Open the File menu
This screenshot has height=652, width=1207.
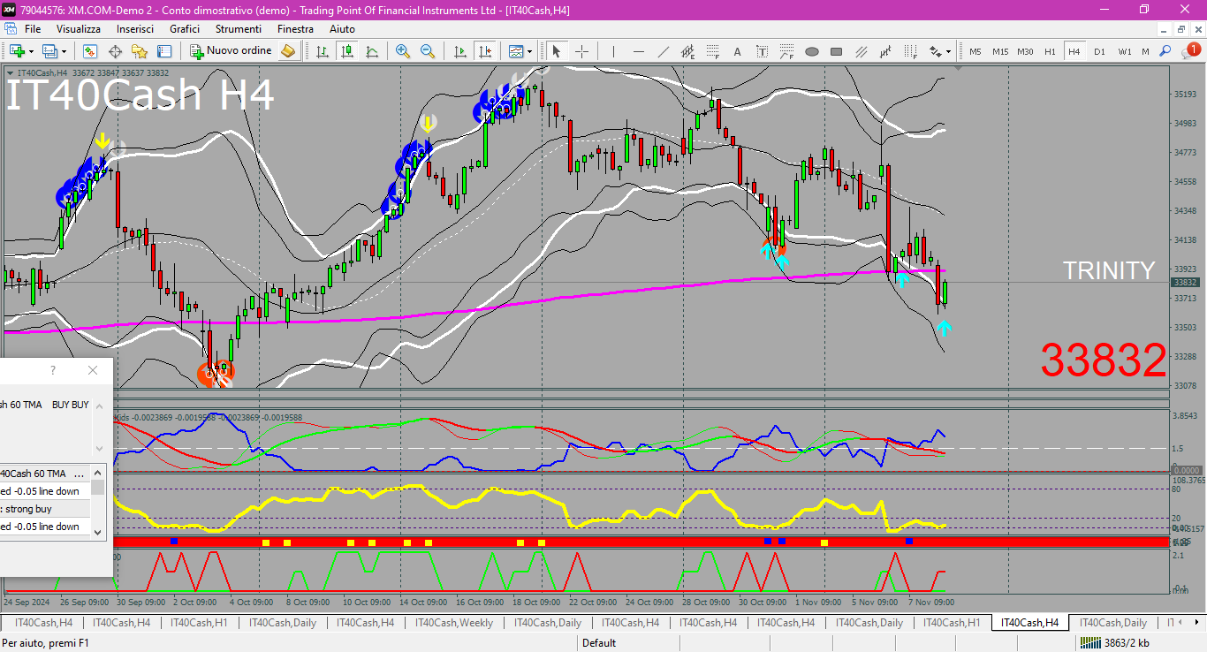33,29
